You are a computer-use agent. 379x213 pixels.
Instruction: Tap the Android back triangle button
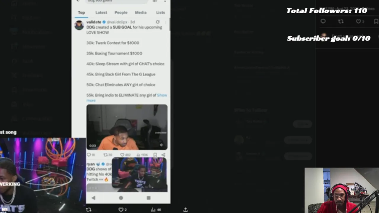(x=93, y=198)
